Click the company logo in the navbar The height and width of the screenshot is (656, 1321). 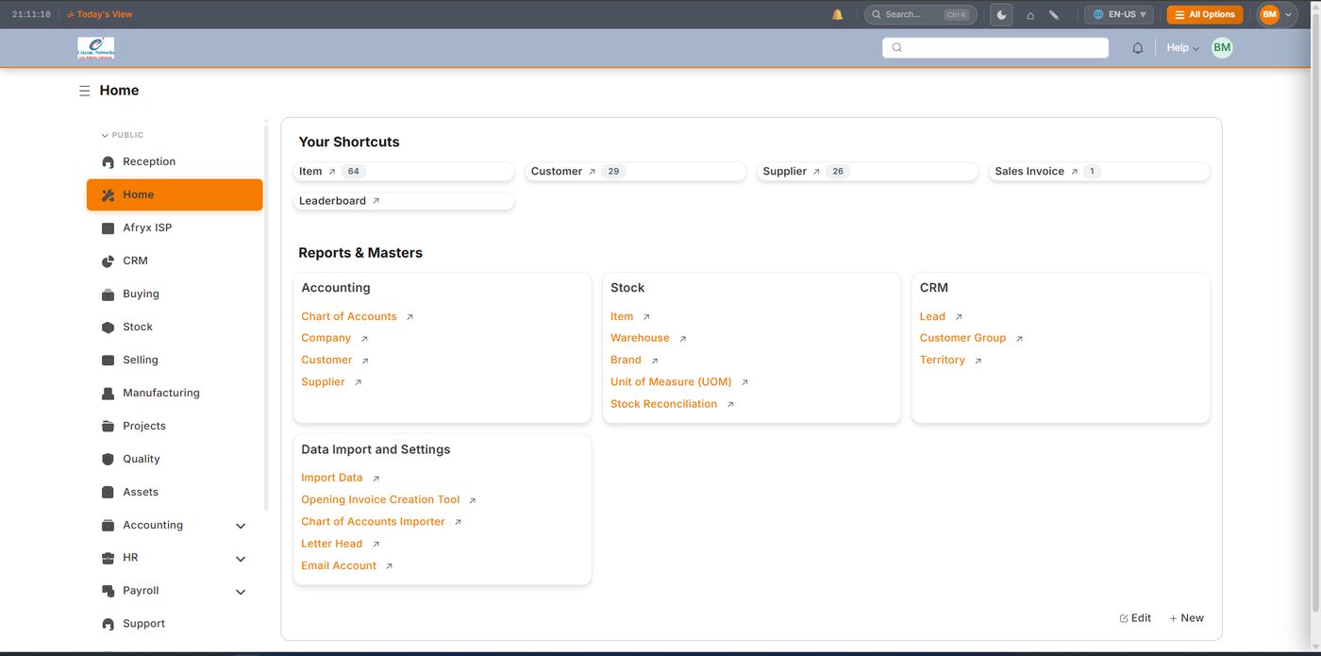click(x=96, y=48)
